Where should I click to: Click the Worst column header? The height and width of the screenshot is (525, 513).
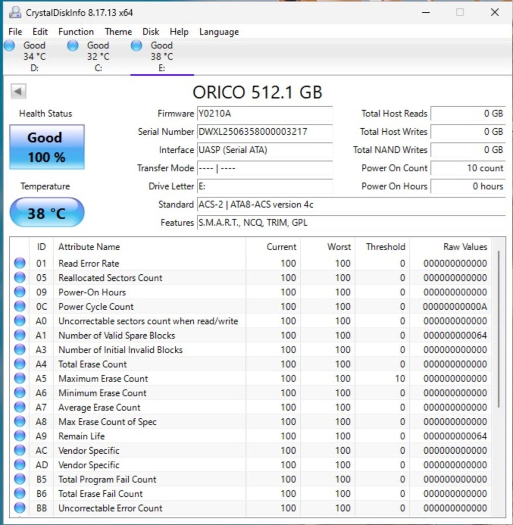(x=328, y=247)
